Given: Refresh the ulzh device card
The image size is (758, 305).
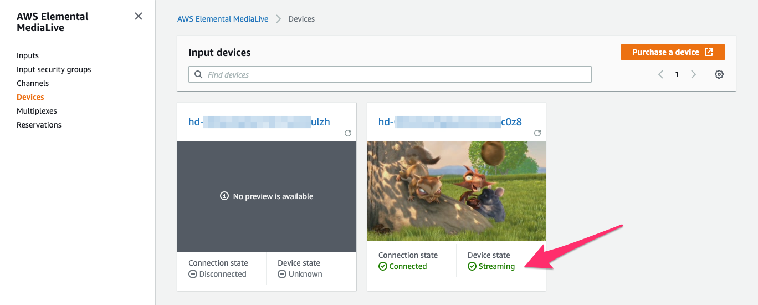Looking at the screenshot, I should pyautogui.click(x=348, y=133).
